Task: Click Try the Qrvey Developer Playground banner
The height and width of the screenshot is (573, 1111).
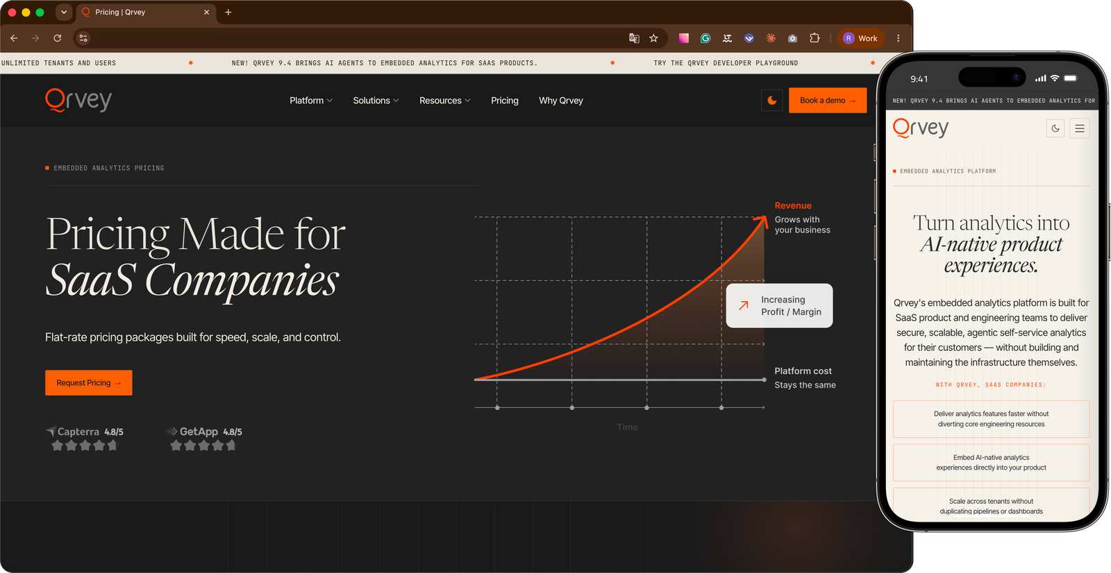Action: pyautogui.click(x=726, y=63)
